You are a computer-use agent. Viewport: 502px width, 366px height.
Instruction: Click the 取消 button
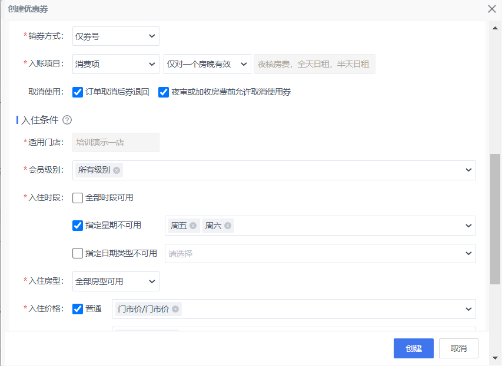click(458, 348)
